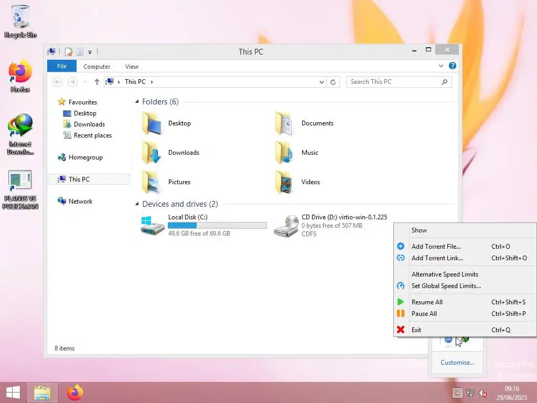Toggle Alternative Speed Limits
Screen dimensions: 537x403
pos(465,274)
